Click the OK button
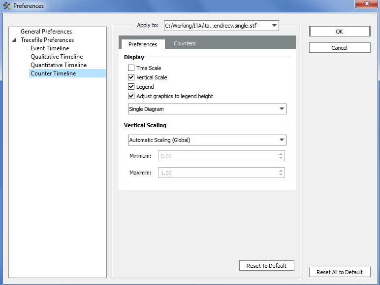The height and width of the screenshot is (285, 380). click(x=340, y=32)
